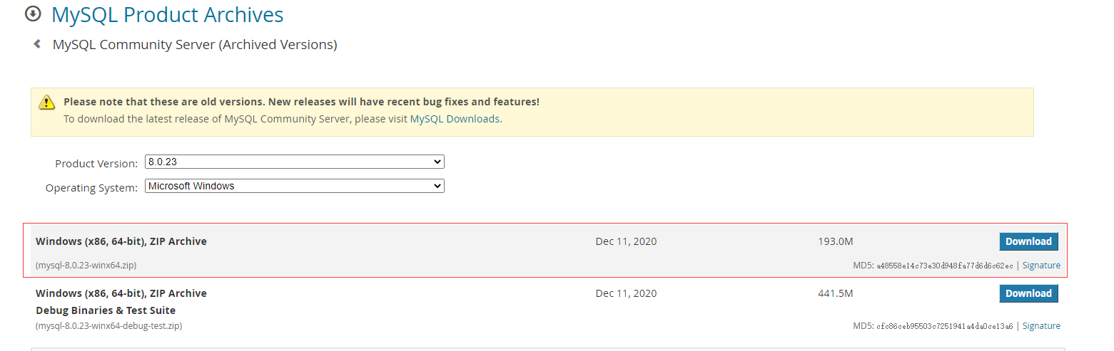Screen dimensions: 1114x351
Task: Click the MySQL Product Archives heading
Action: pos(167,14)
